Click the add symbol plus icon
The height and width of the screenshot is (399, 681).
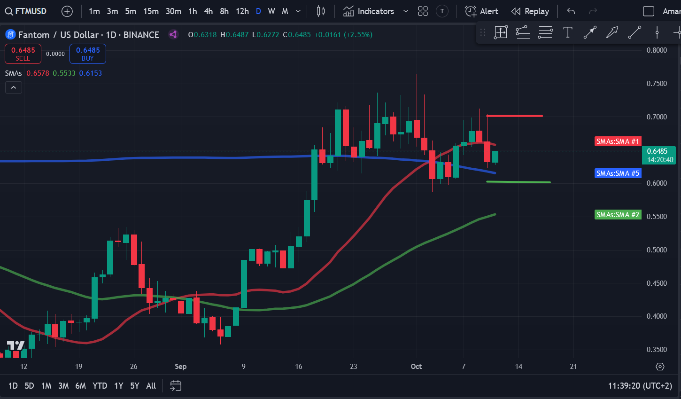tap(67, 11)
